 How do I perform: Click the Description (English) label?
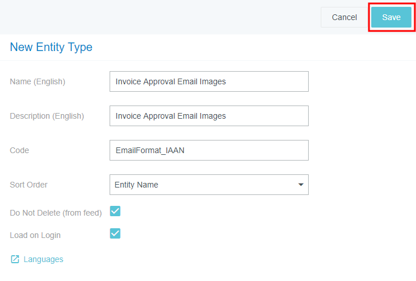click(47, 116)
